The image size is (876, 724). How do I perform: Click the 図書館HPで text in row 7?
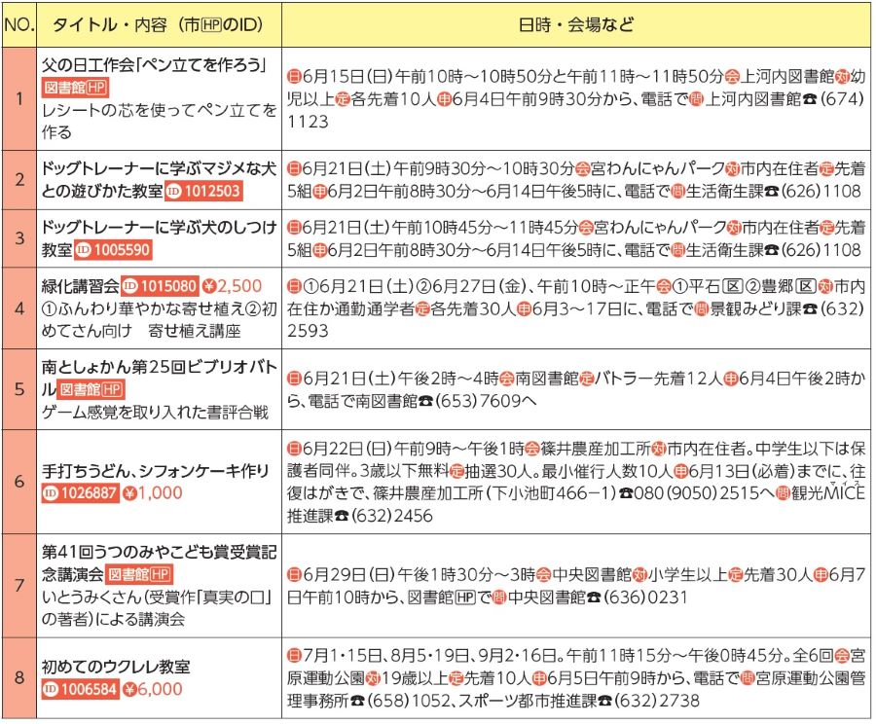449,597
